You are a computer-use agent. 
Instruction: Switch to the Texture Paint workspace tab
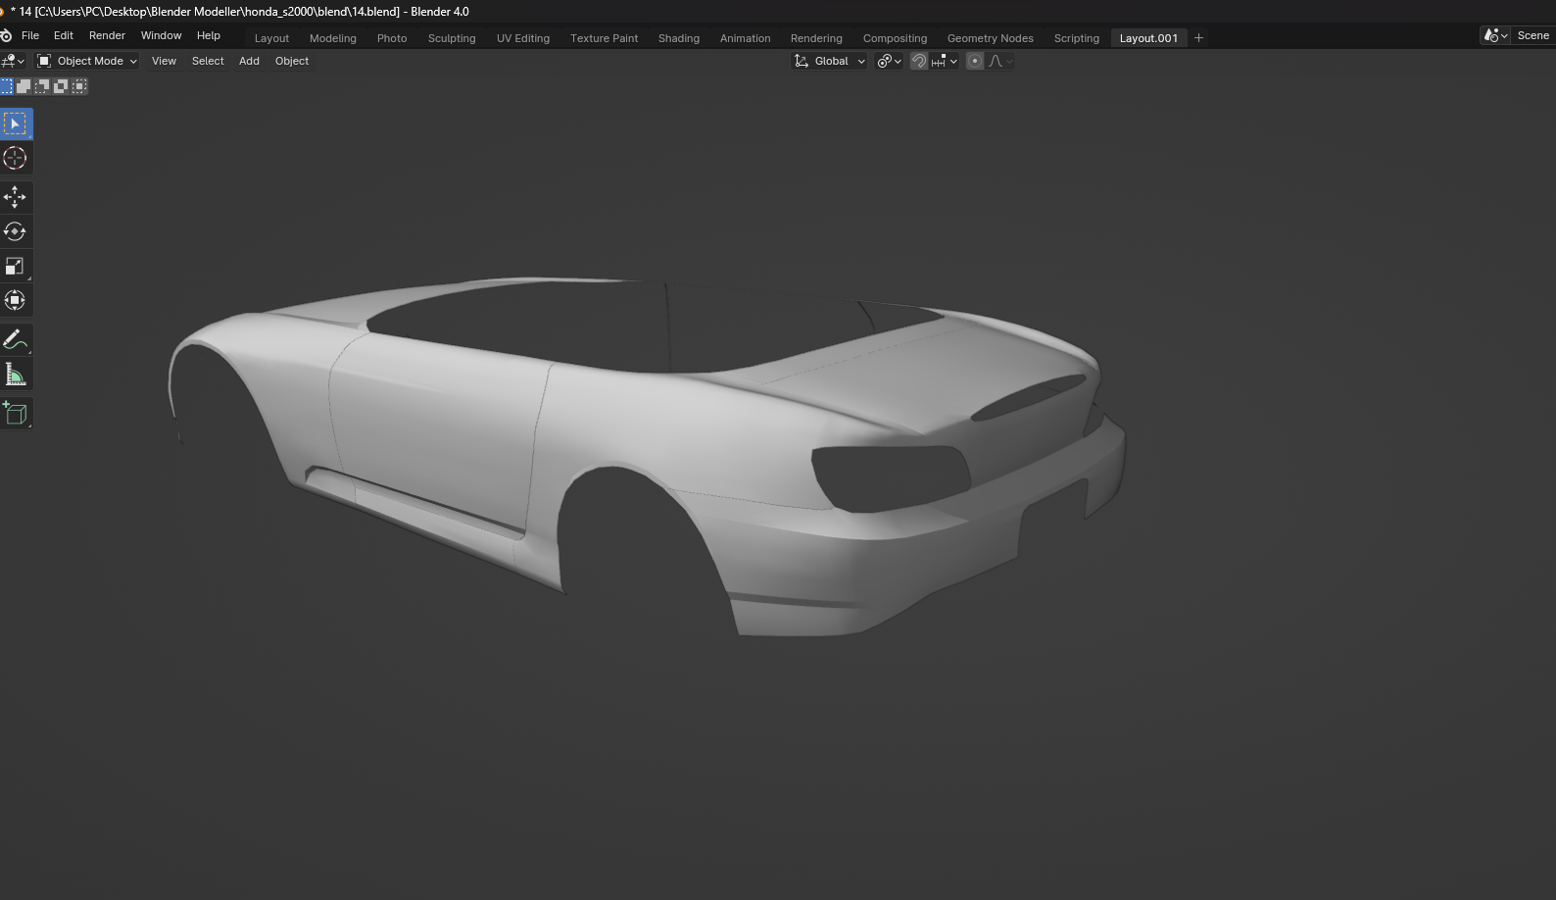point(604,38)
